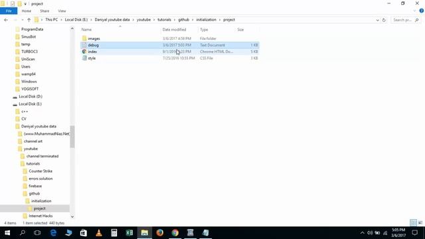Screen dimensions: 425x239
Task: Click navigation pane scroll up arrow
Action: (x=72, y=29)
